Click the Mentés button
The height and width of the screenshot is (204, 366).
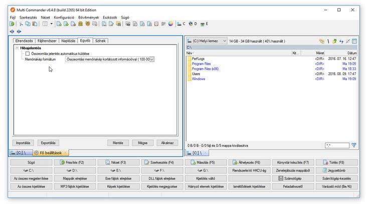click(x=118, y=143)
